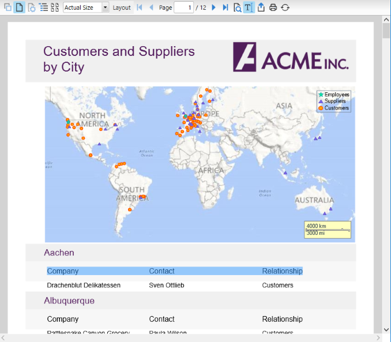Show the document outline panel
This screenshot has height=342, width=391.
(x=44, y=7)
